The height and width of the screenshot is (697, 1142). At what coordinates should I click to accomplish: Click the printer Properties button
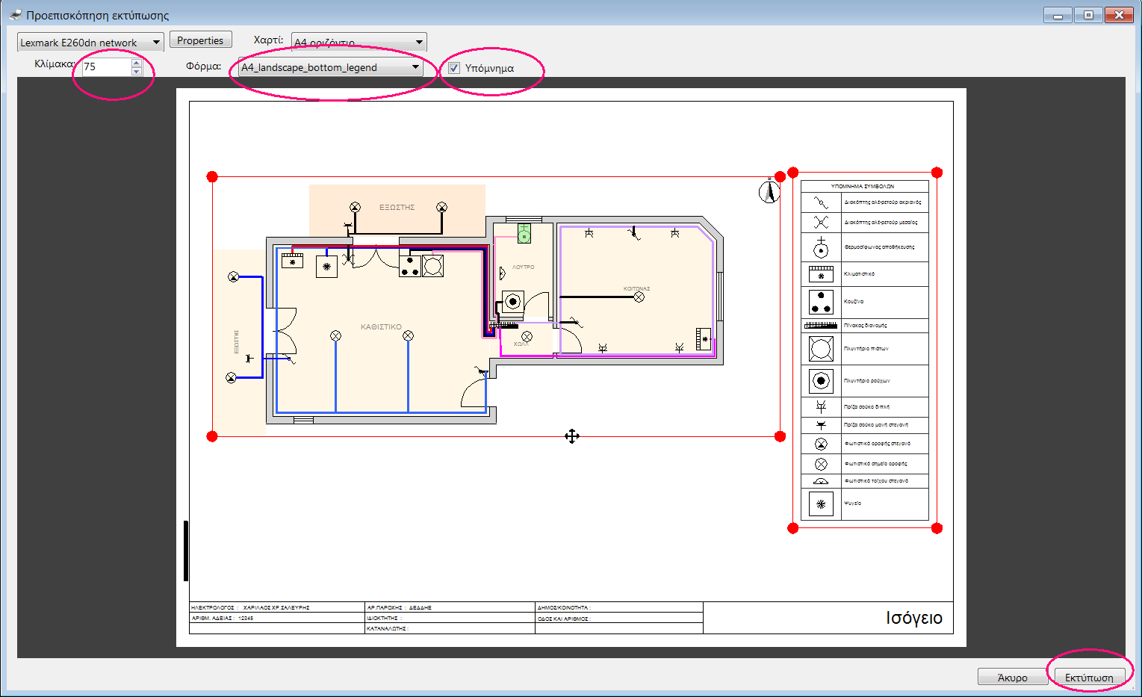(200, 40)
